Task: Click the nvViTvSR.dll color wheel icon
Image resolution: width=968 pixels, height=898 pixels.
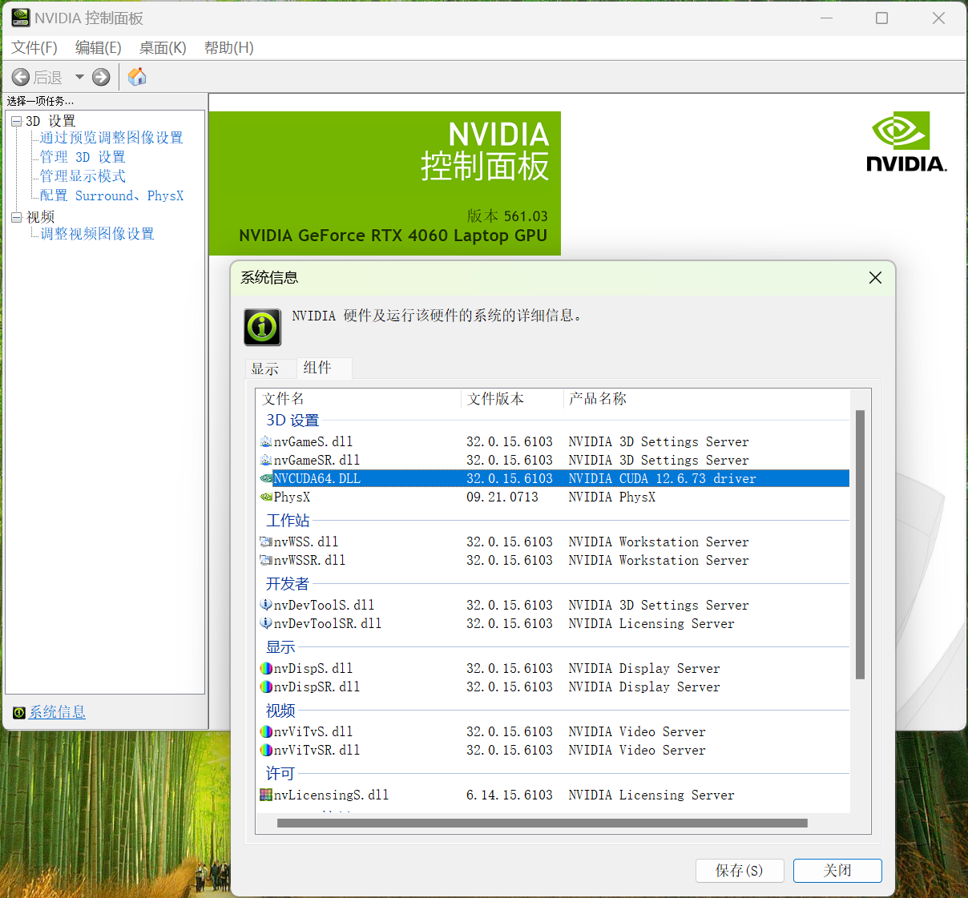Action: [x=266, y=750]
